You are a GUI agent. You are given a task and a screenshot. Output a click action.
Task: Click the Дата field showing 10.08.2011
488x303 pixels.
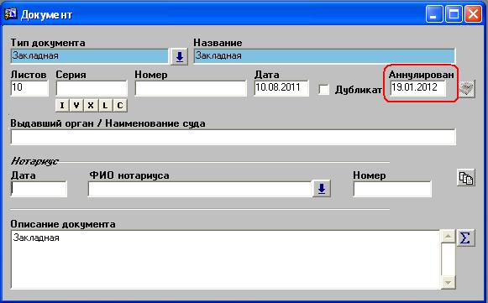point(281,88)
